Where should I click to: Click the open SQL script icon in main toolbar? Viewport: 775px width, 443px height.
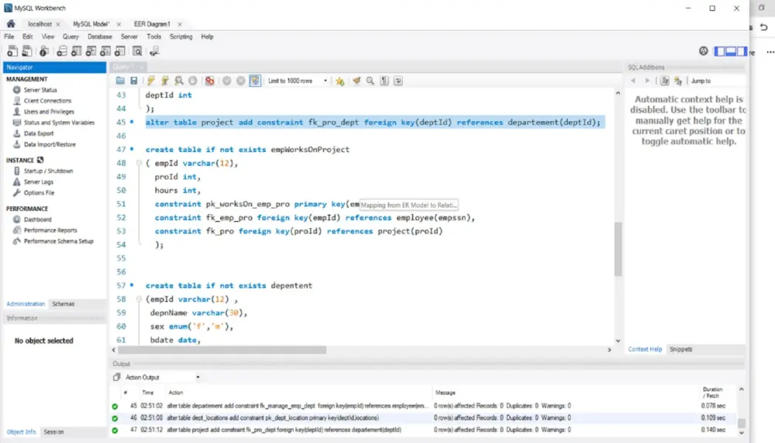(26, 51)
